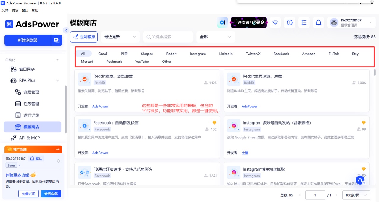This screenshot has width=379, height=202.
Task: Click the Instagram博主粉丝抓取 template icon
Action: pyautogui.click(x=234, y=172)
